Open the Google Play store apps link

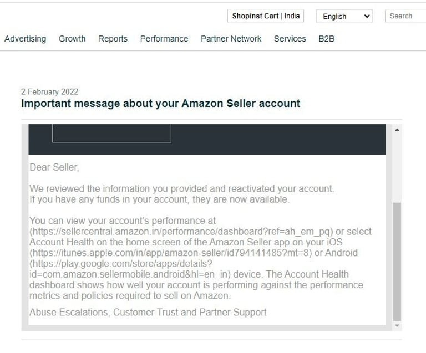[129, 269]
